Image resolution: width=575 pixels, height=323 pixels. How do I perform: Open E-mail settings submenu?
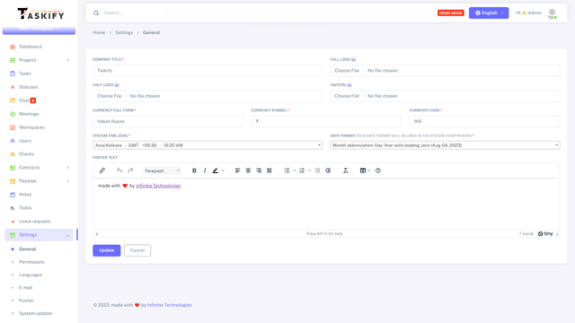[x=26, y=288]
